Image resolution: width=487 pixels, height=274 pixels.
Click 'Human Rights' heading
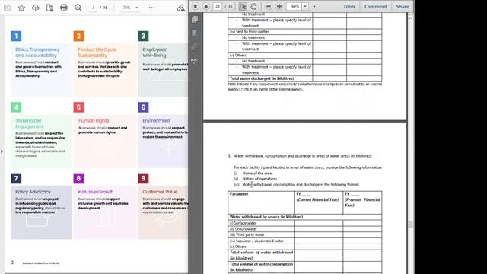coord(94,120)
